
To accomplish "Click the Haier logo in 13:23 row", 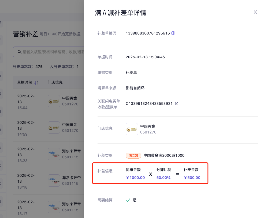I will tap(54, 154).
